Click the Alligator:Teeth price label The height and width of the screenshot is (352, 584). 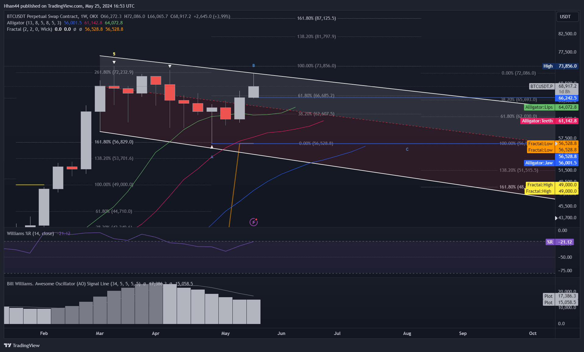(x=549, y=121)
